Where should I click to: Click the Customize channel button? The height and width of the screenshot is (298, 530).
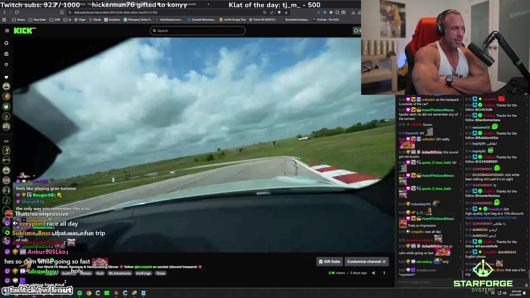click(366, 262)
